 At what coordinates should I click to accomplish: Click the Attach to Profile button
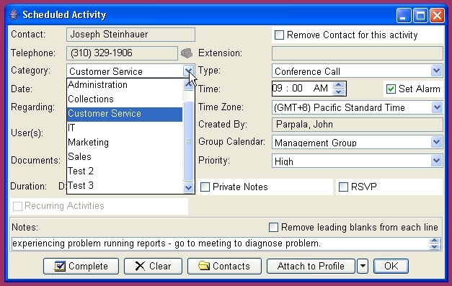point(311,266)
